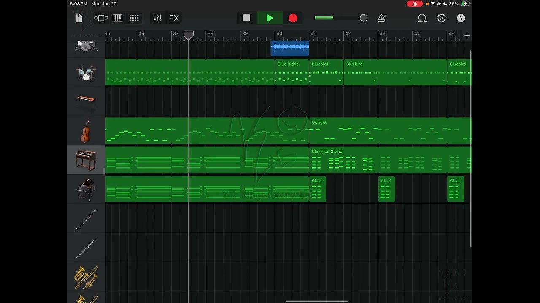The image size is (540, 303).
Task: Tap the vertical scrollbar of tracks area
Action: 471,149
